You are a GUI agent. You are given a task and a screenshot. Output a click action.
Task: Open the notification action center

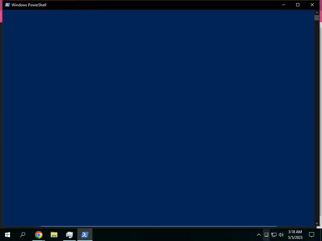click(312, 235)
